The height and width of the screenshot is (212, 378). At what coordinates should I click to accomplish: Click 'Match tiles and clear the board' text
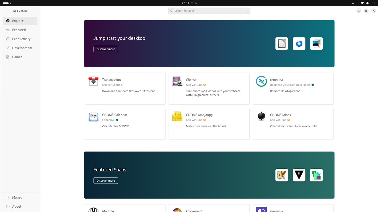[x=206, y=126]
